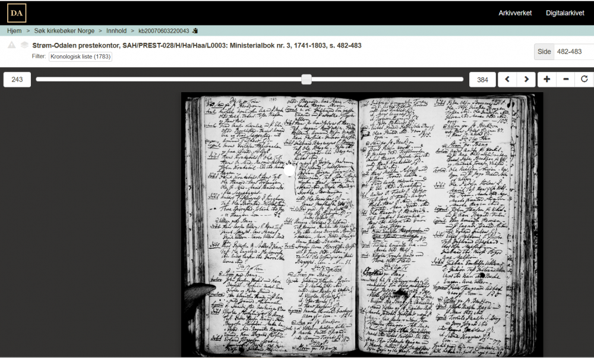Go to previous page with left arrow
594x358 pixels.
point(507,79)
